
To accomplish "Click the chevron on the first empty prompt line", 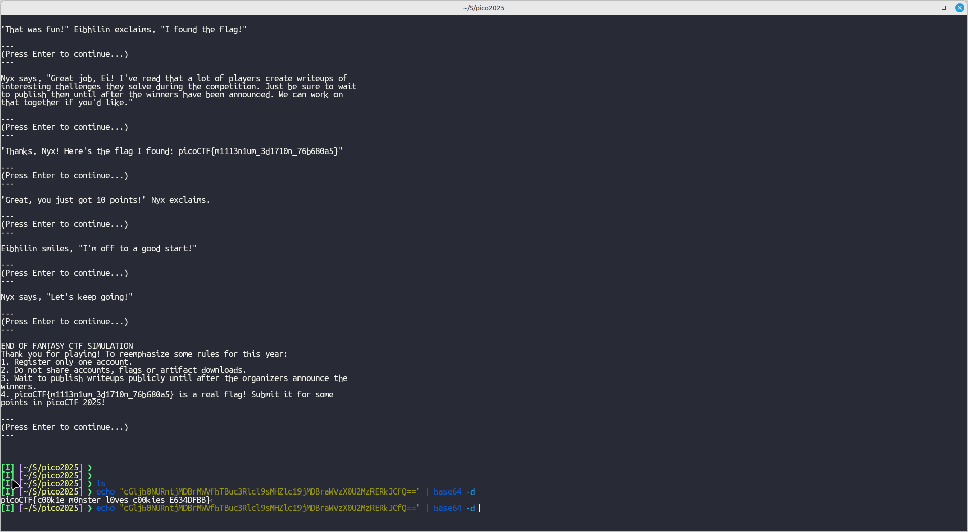I will point(90,468).
